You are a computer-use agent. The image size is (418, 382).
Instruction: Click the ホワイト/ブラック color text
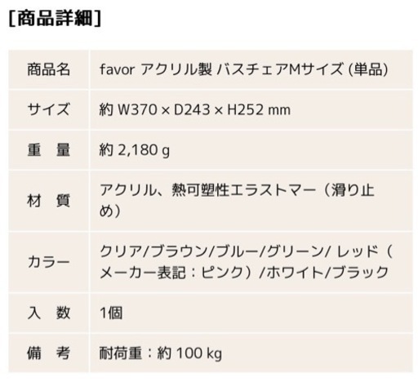tap(327, 273)
